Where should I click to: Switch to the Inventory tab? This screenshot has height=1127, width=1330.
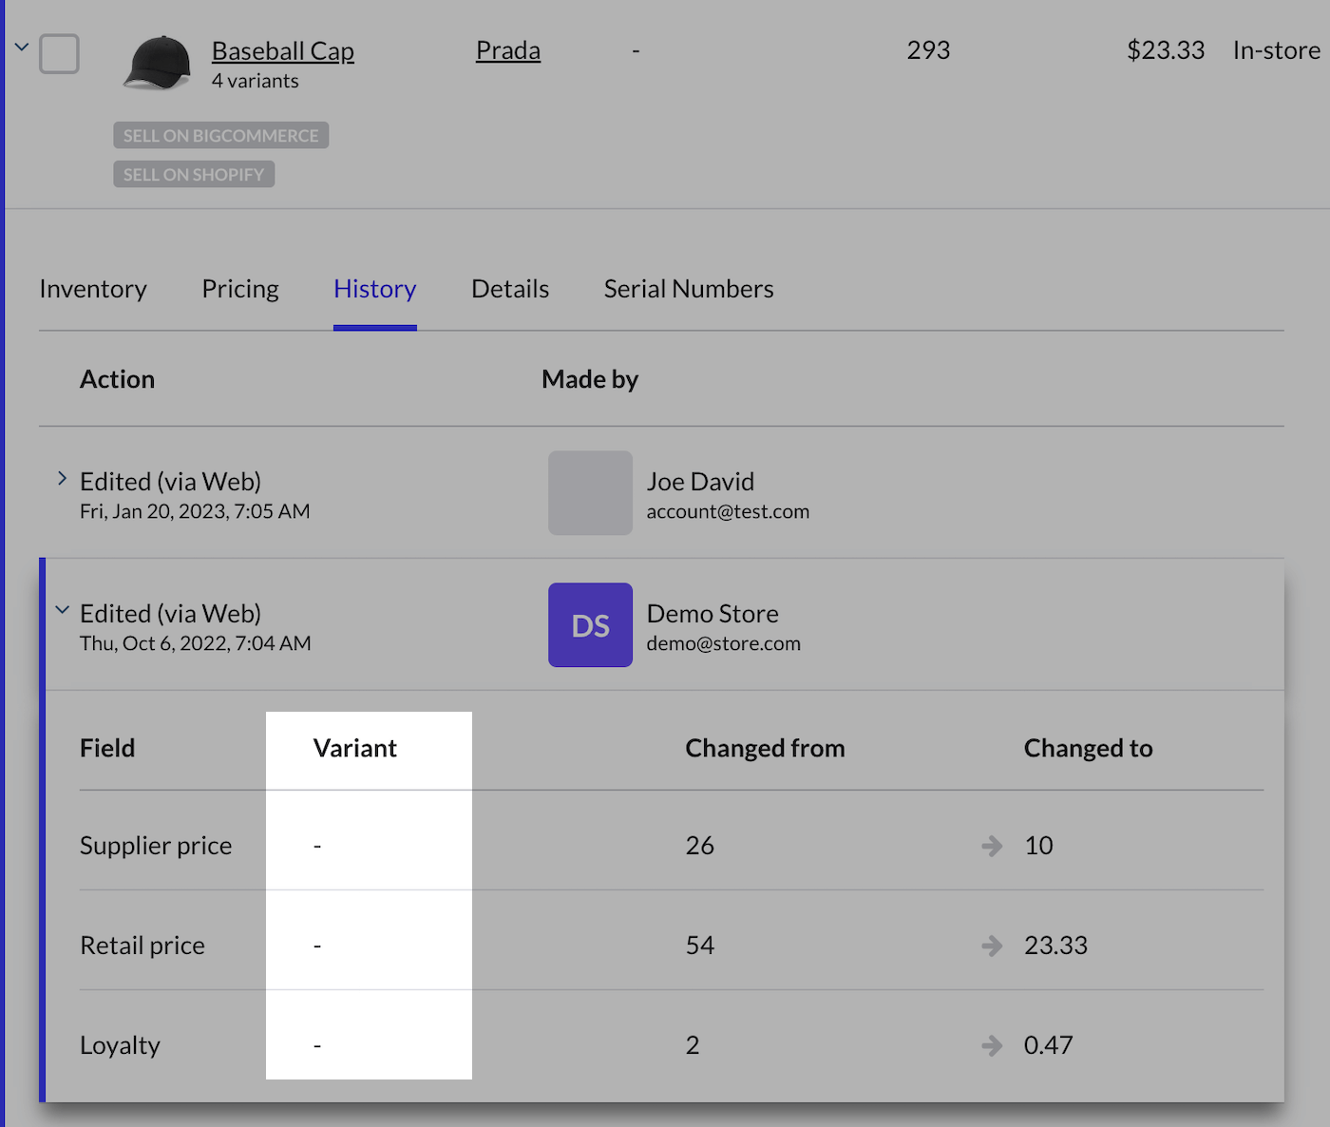click(93, 289)
